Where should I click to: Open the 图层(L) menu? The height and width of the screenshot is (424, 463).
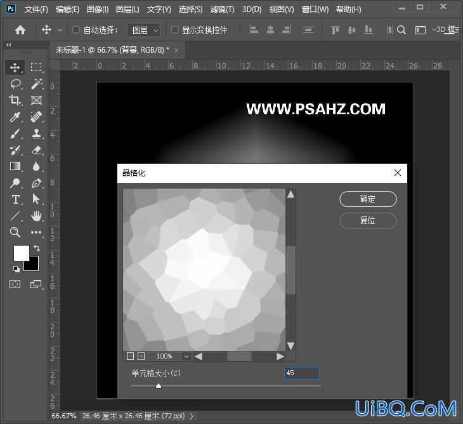[x=127, y=10]
